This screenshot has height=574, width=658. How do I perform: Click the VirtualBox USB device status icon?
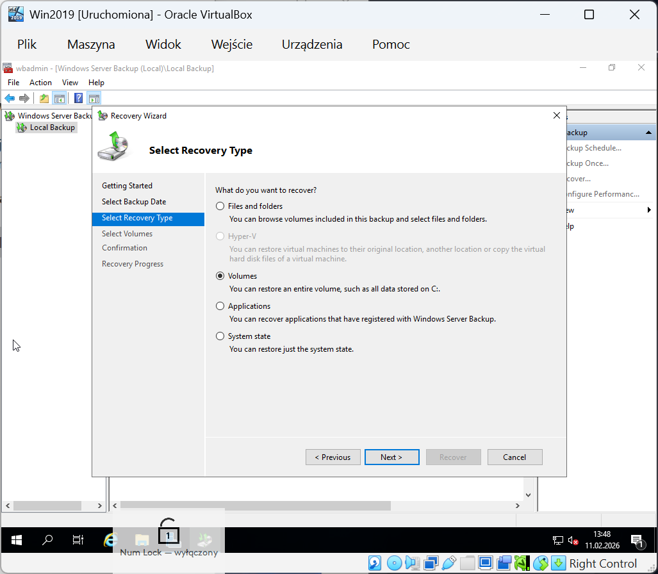click(x=449, y=563)
